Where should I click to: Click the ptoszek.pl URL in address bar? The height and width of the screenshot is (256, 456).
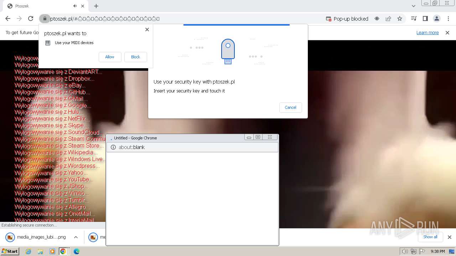(105, 18)
